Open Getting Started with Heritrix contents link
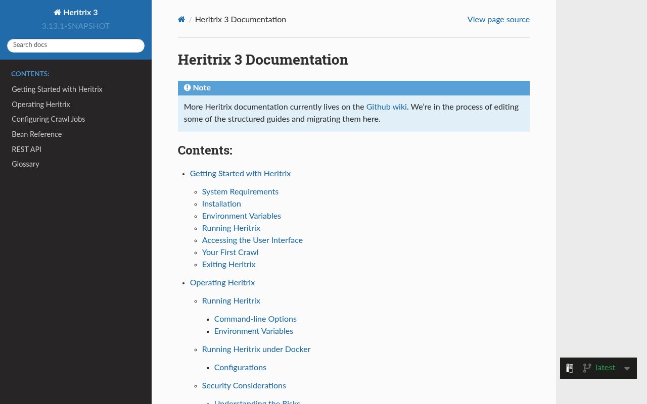 241,174
